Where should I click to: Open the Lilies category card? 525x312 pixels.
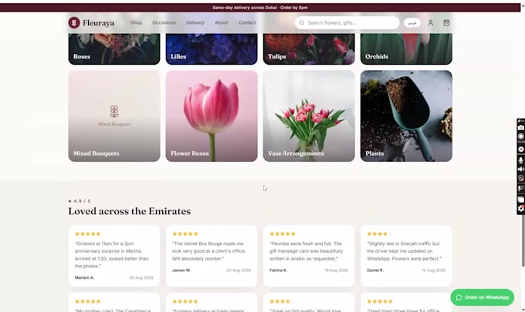pyautogui.click(x=212, y=49)
